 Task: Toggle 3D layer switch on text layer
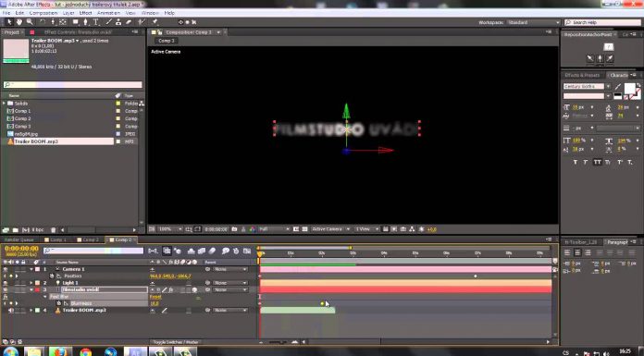pos(194,290)
